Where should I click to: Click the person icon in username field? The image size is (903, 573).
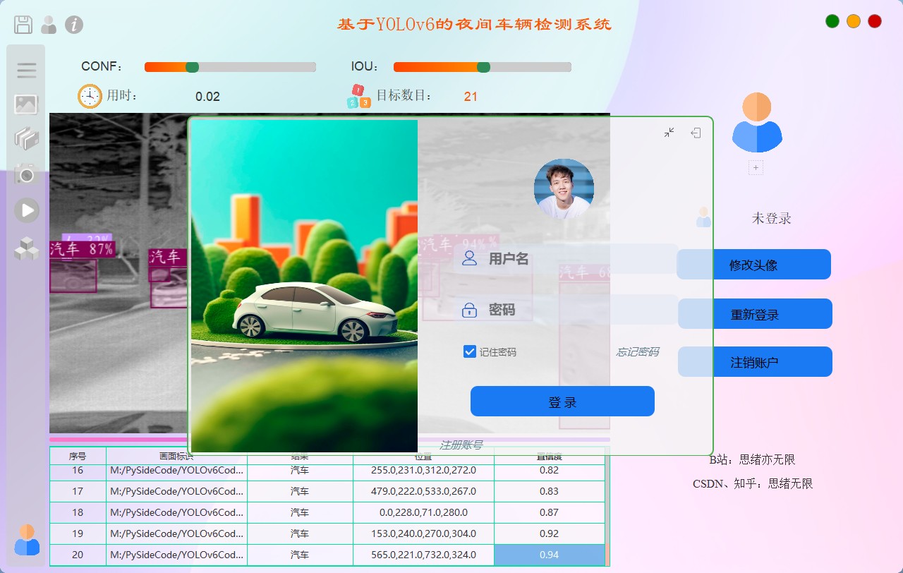click(x=469, y=258)
